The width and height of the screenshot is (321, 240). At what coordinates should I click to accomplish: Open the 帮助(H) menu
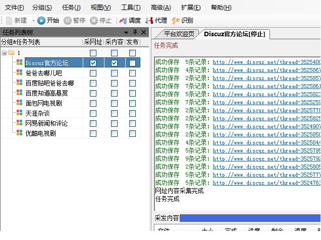click(x=221, y=8)
